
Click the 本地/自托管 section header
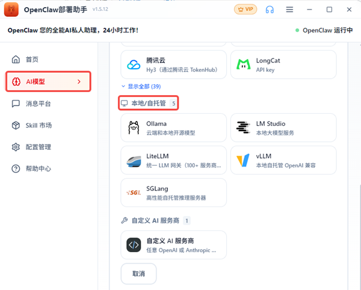click(149, 103)
